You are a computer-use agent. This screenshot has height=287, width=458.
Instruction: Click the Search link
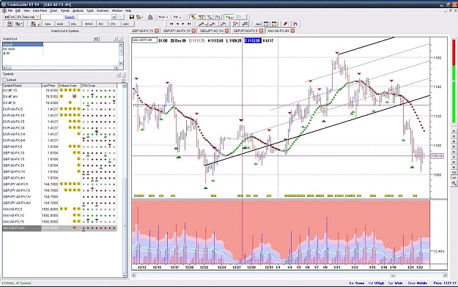(70, 18)
